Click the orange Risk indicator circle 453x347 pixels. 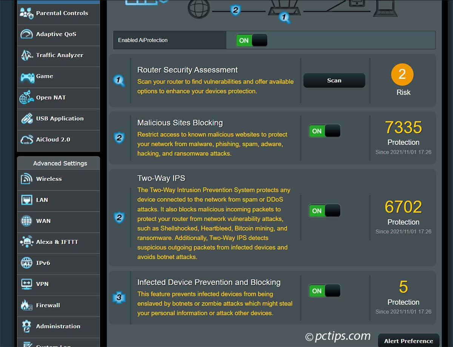coord(402,75)
